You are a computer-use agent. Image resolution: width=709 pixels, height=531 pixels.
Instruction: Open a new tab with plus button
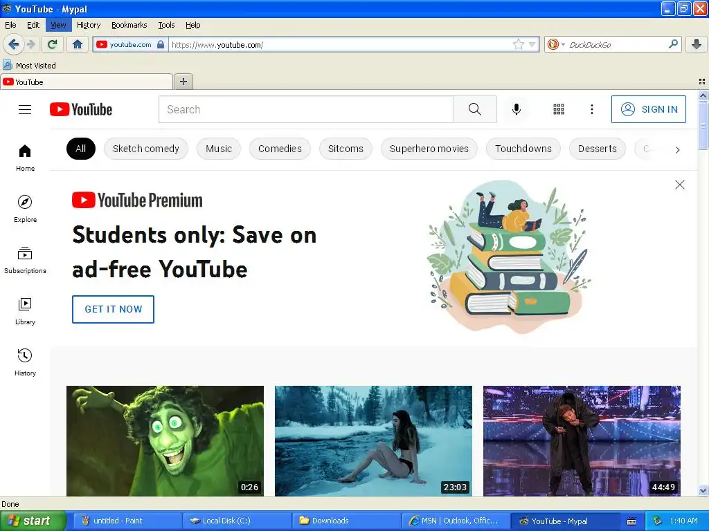point(183,82)
